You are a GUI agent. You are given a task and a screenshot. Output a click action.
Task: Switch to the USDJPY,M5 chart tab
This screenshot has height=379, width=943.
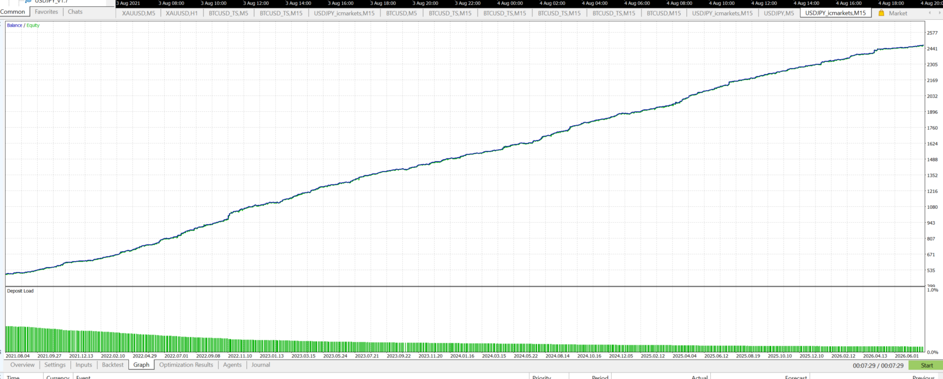(779, 13)
